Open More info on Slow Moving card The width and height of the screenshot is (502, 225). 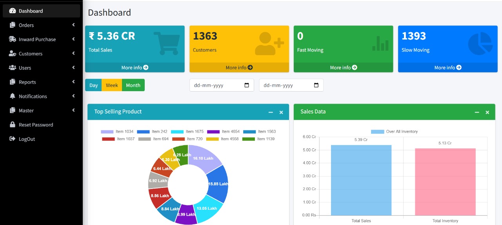(x=448, y=68)
